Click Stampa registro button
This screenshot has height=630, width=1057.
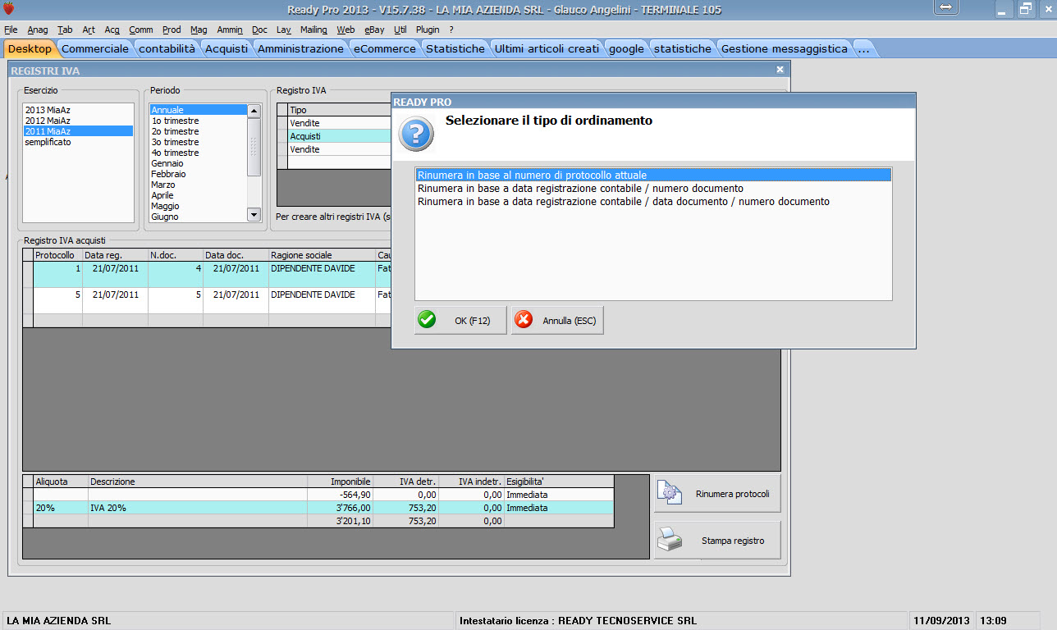tap(717, 540)
